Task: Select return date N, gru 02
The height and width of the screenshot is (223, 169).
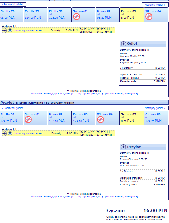Action: click(x=60, y=118)
